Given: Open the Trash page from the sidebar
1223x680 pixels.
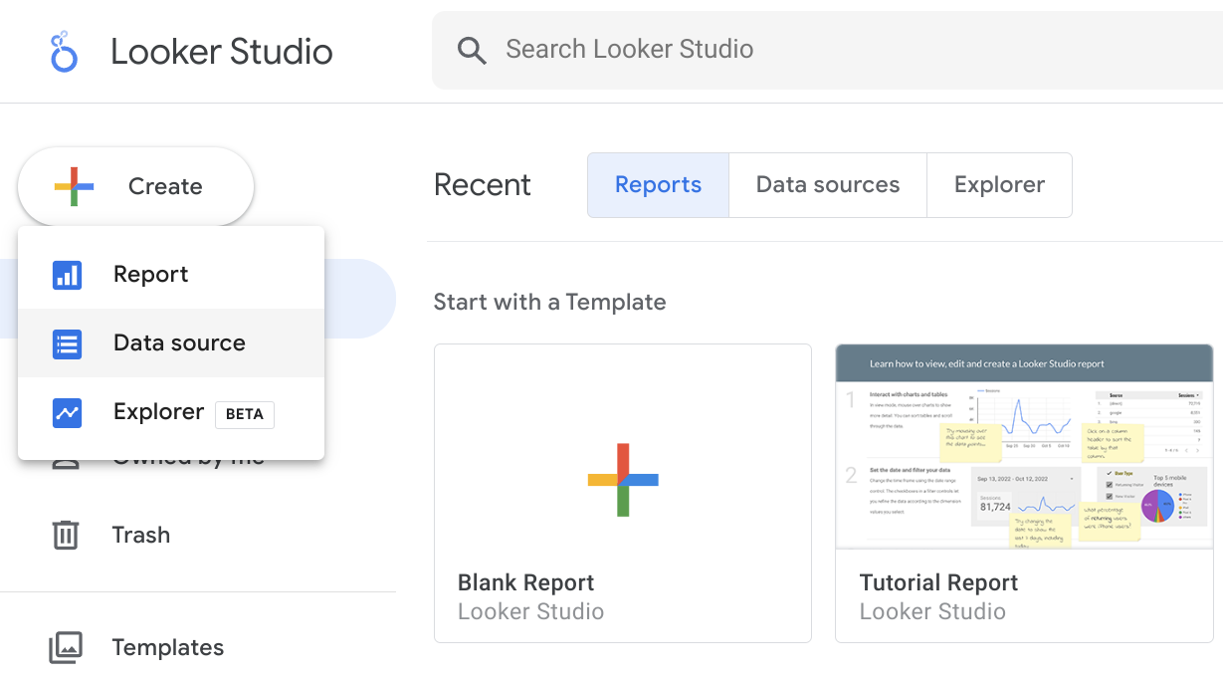Looking at the screenshot, I should (140, 535).
